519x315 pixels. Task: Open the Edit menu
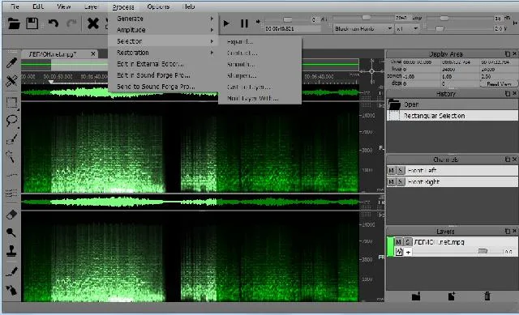tap(38, 6)
